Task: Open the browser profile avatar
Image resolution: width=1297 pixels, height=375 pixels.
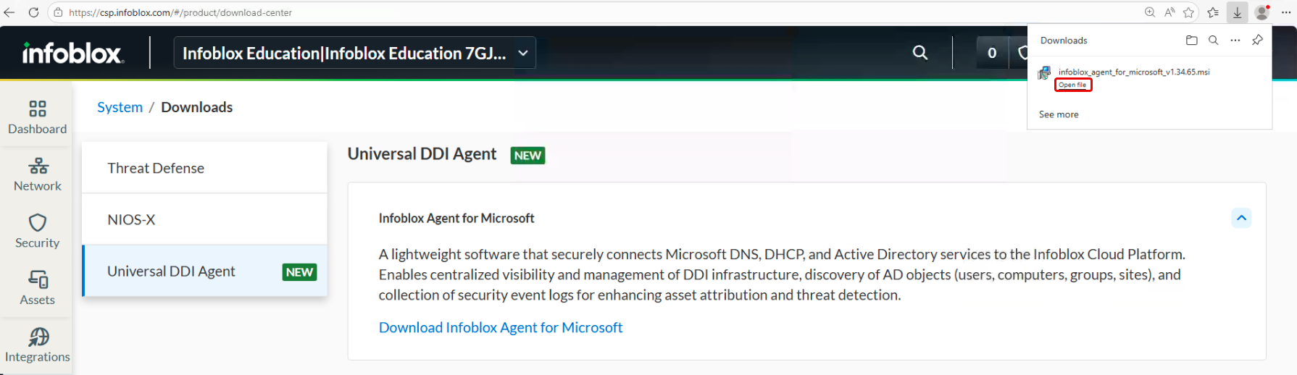Action: coord(1262,12)
